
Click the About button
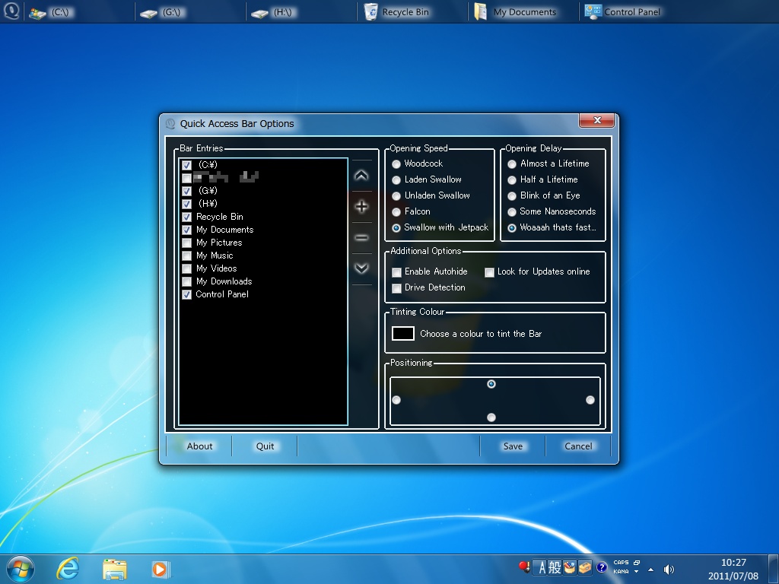pyautogui.click(x=199, y=446)
